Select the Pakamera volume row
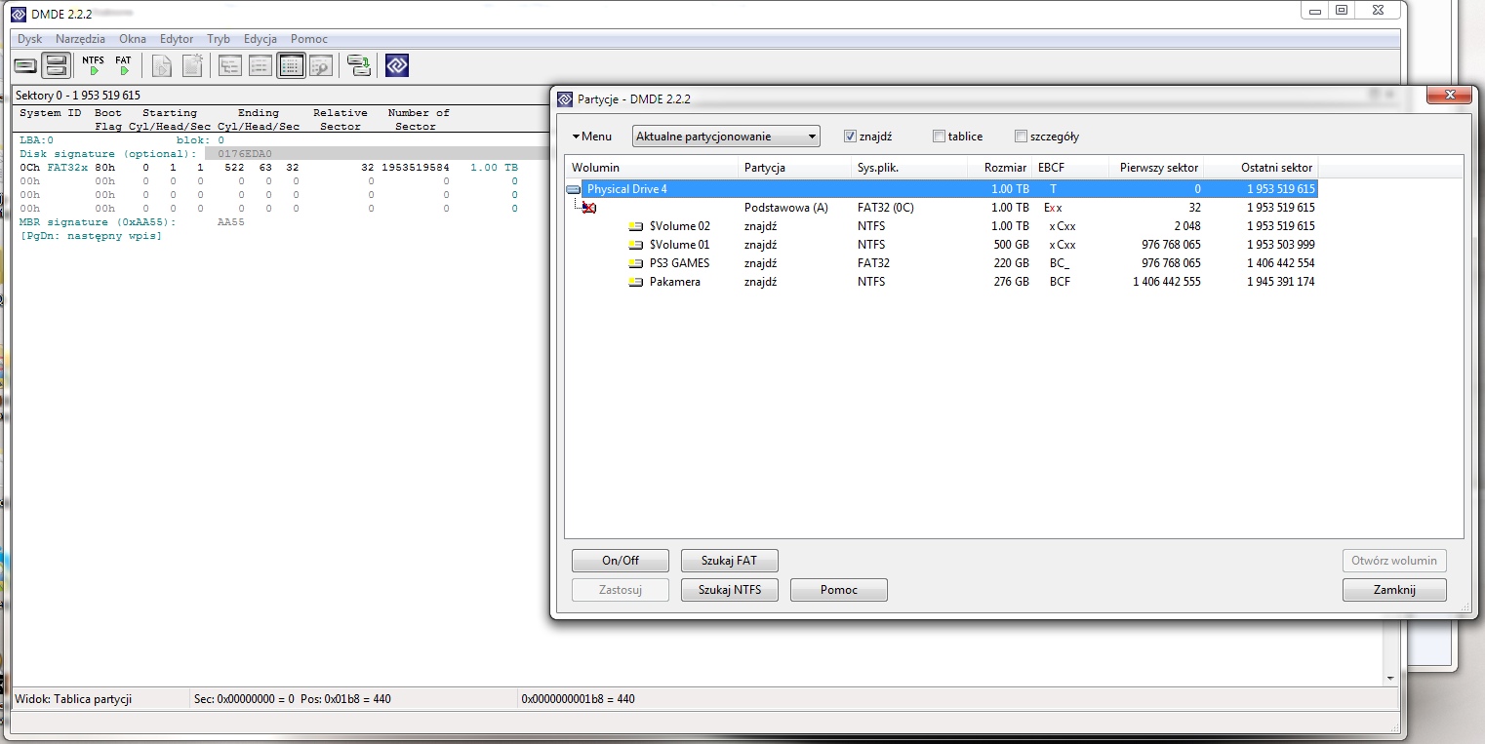Viewport: 1485px width, 744px height. pyautogui.click(x=942, y=282)
